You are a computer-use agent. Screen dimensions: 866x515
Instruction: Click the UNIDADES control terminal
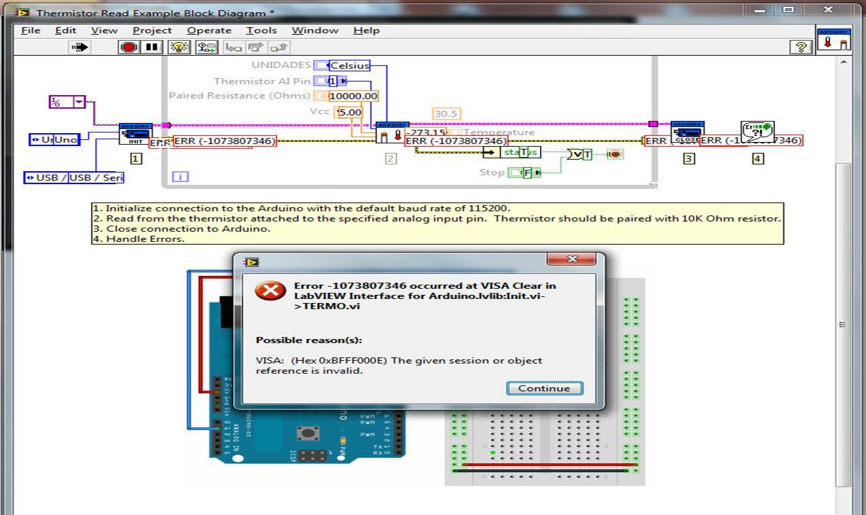point(321,65)
